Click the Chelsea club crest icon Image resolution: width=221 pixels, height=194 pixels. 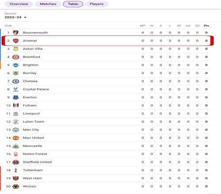pos(15,81)
